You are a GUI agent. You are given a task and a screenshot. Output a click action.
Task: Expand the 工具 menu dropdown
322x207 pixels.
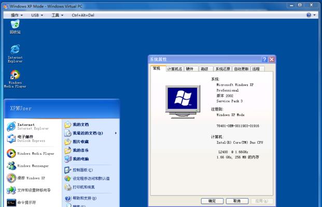click(x=57, y=15)
